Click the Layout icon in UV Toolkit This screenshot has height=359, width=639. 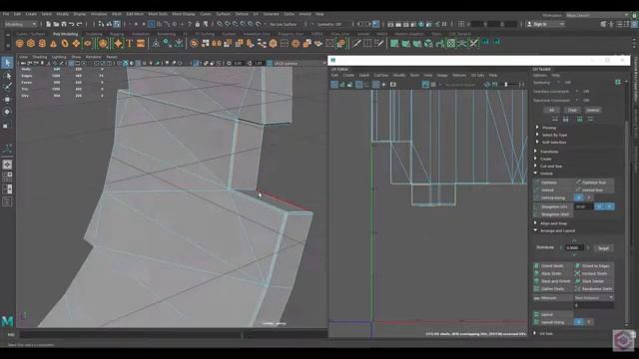coord(537,314)
